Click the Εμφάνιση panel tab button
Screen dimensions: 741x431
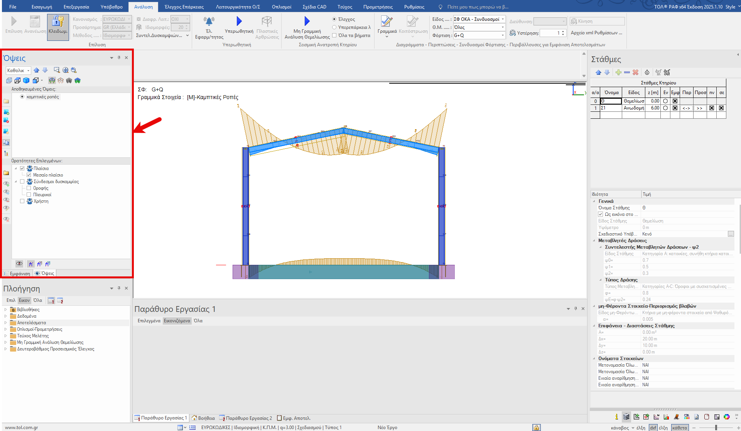point(17,273)
